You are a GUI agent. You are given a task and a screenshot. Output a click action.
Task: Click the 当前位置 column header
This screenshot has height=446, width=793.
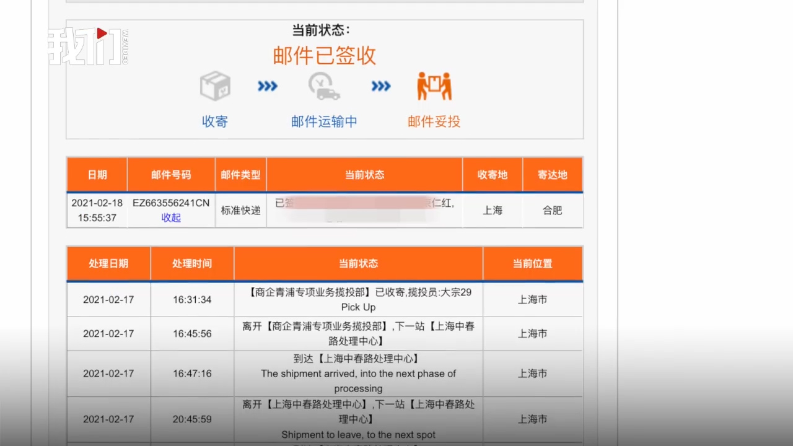(532, 263)
